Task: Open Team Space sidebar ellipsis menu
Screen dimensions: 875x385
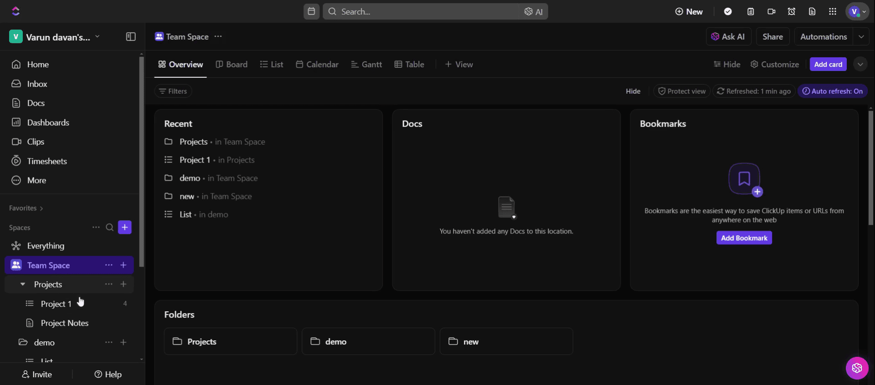Action: point(108,265)
